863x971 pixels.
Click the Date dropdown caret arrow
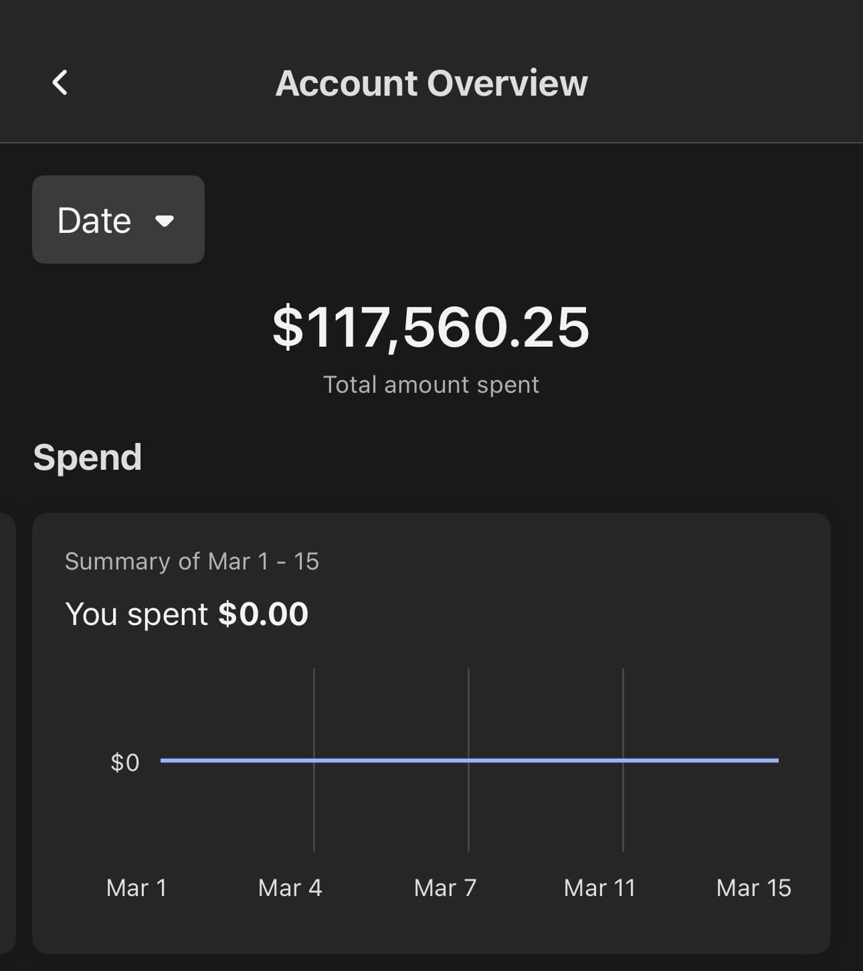click(x=165, y=220)
